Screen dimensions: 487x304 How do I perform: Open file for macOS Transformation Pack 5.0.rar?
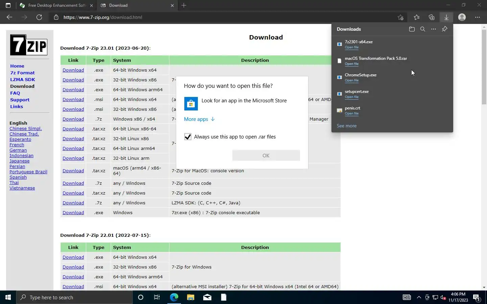[352, 64]
